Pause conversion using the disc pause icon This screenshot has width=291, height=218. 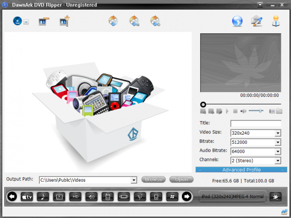[x=134, y=21]
